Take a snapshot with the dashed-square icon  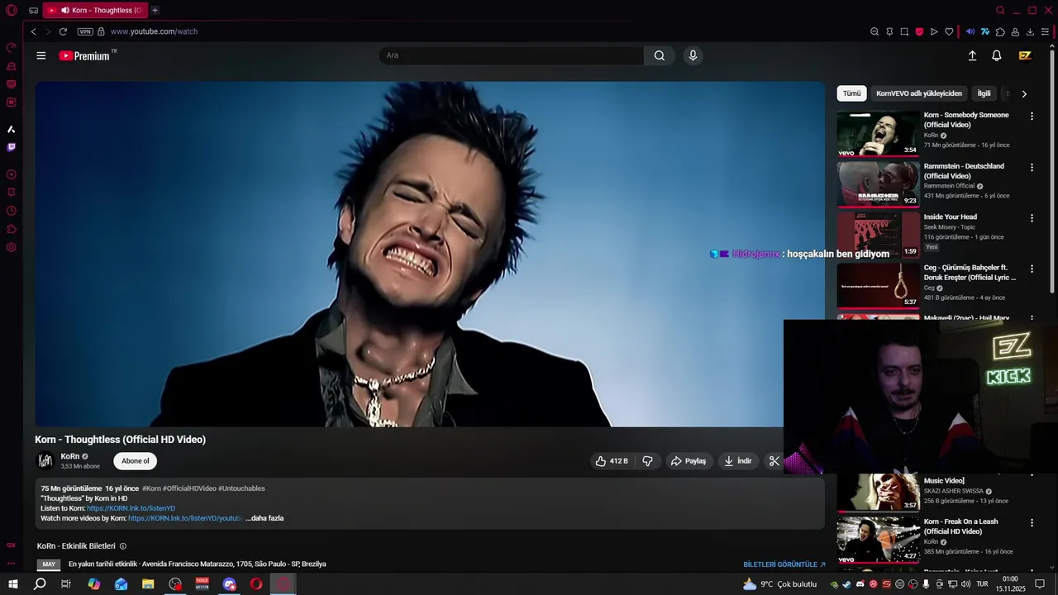click(x=904, y=31)
